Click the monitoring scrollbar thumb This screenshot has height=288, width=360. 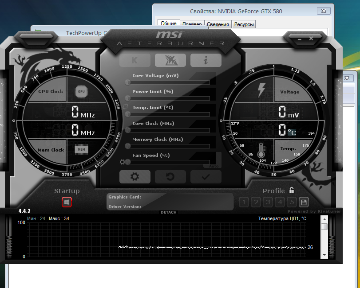(324, 227)
